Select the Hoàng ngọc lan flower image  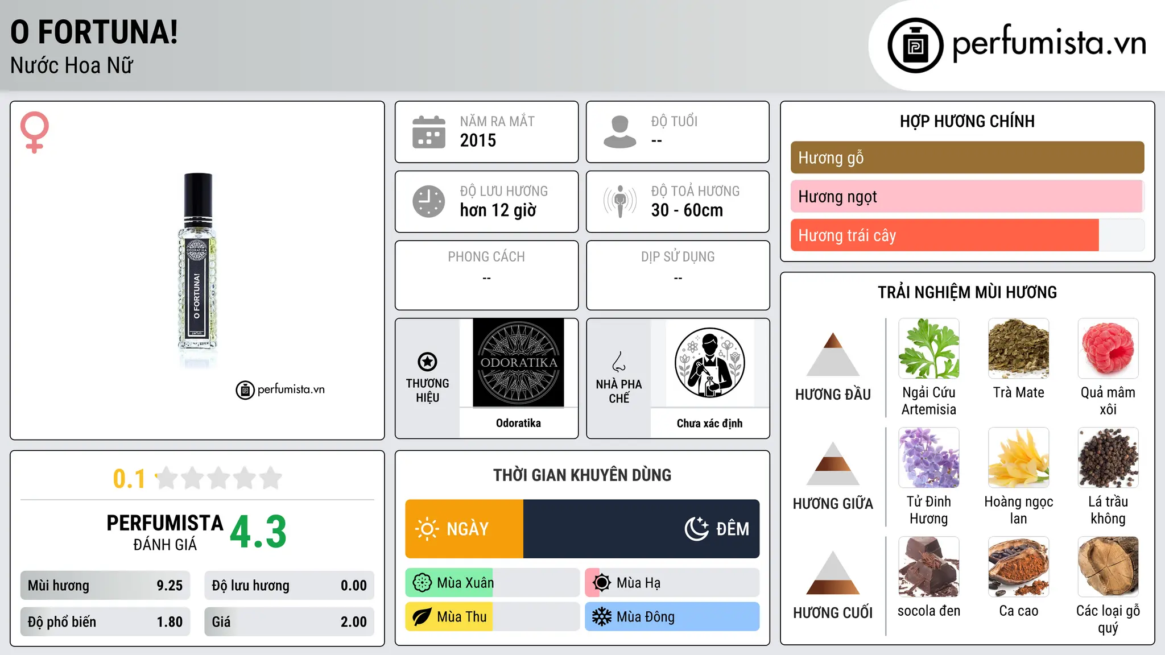1019,458
